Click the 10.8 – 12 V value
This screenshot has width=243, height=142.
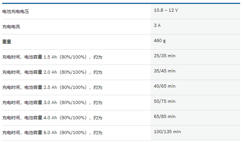click(x=166, y=10)
